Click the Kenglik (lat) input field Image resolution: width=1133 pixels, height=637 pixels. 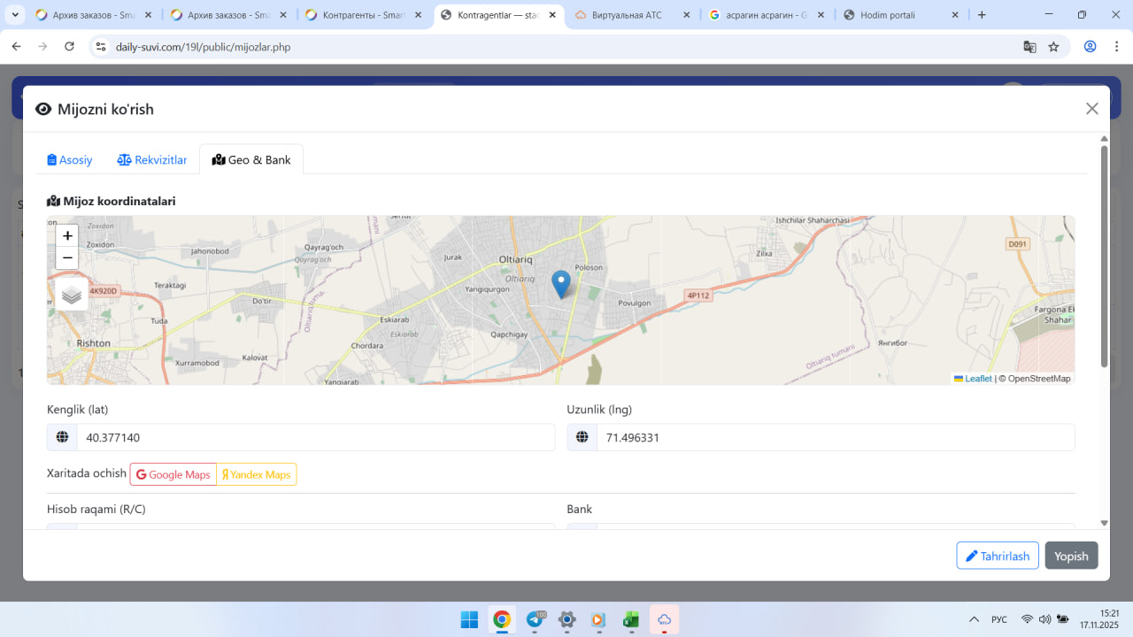point(316,438)
